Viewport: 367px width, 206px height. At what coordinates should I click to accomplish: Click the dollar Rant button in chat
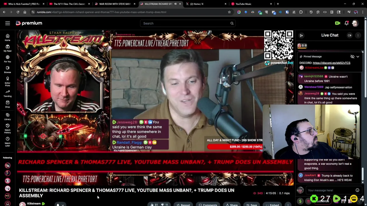(300, 201)
